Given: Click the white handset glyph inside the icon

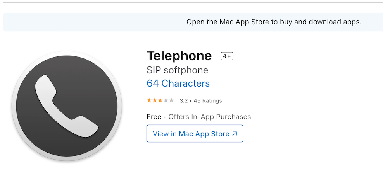Looking at the screenshot, I should point(67,106).
